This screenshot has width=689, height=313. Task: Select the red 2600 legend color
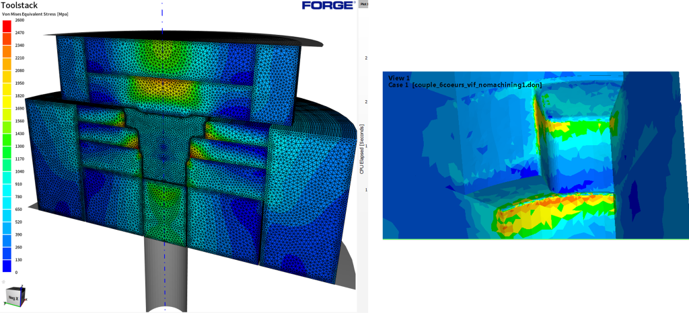(x=7, y=26)
